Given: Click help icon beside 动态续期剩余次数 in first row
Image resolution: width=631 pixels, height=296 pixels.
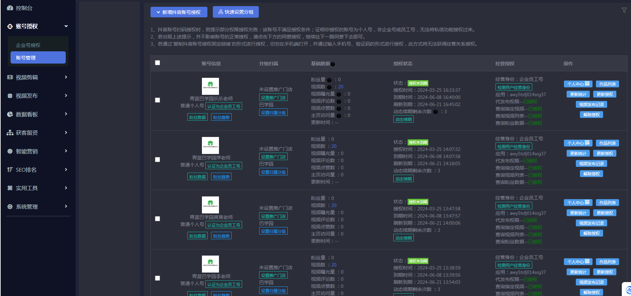Looking at the screenshot, I should tap(436, 112).
